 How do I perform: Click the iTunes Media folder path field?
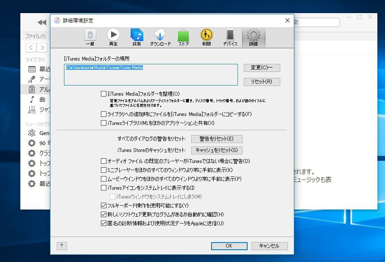[x=151, y=75]
